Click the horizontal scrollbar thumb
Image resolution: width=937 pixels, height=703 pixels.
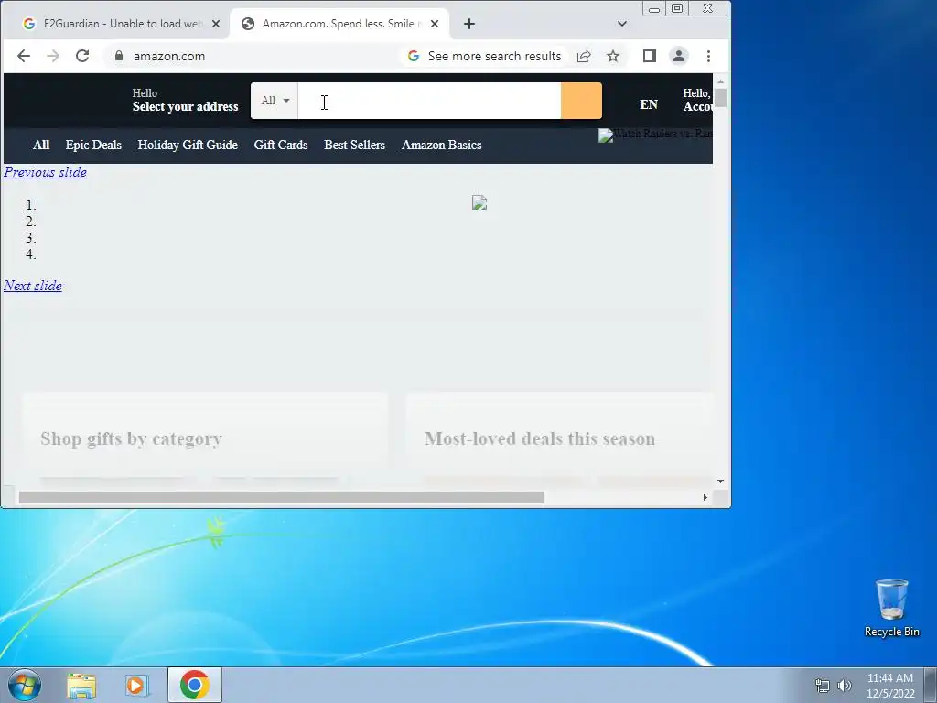point(282,497)
